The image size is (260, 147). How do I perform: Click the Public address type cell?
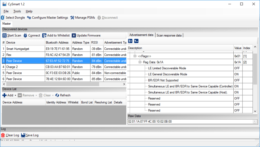point(81,73)
